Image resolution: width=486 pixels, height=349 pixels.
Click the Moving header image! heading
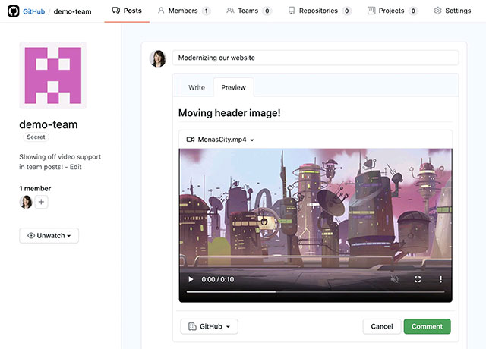click(229, 113)
